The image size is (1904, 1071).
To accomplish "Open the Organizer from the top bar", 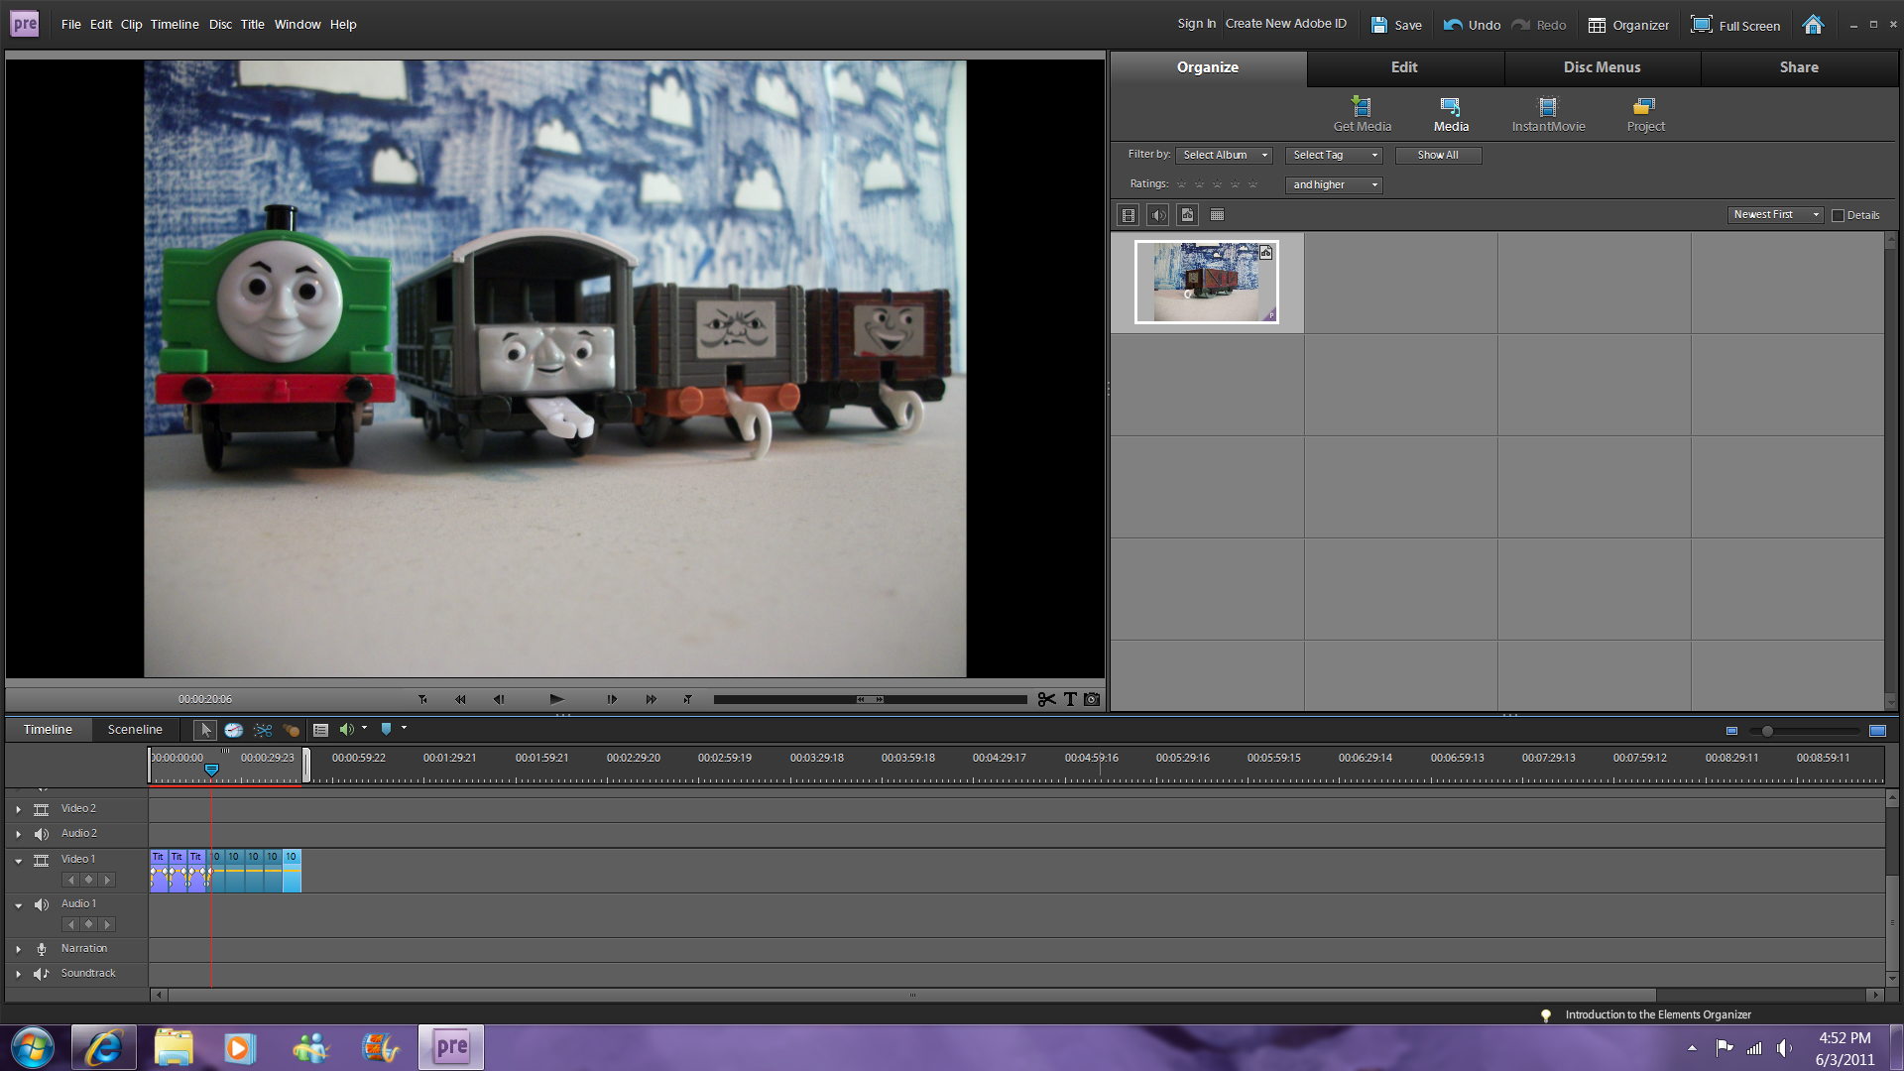I will [x=1628, y=25].
